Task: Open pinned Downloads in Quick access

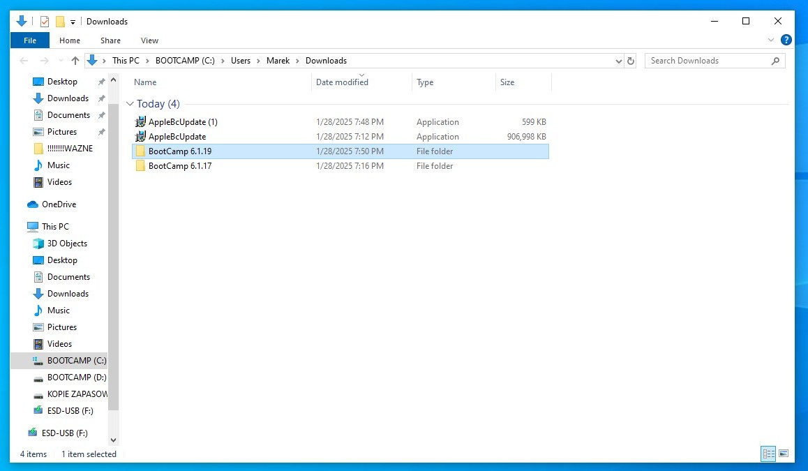Action: coord(68,98)
